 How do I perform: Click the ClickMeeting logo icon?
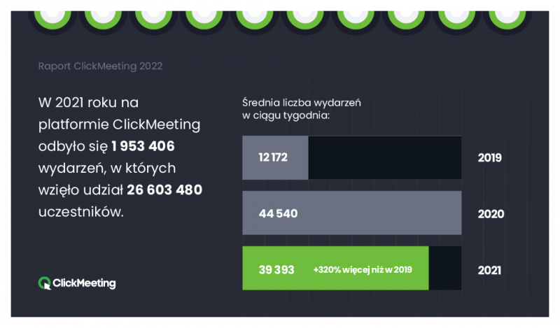click(45, 283)
